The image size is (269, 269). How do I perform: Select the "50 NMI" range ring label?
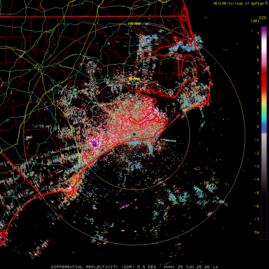point(134,79)
